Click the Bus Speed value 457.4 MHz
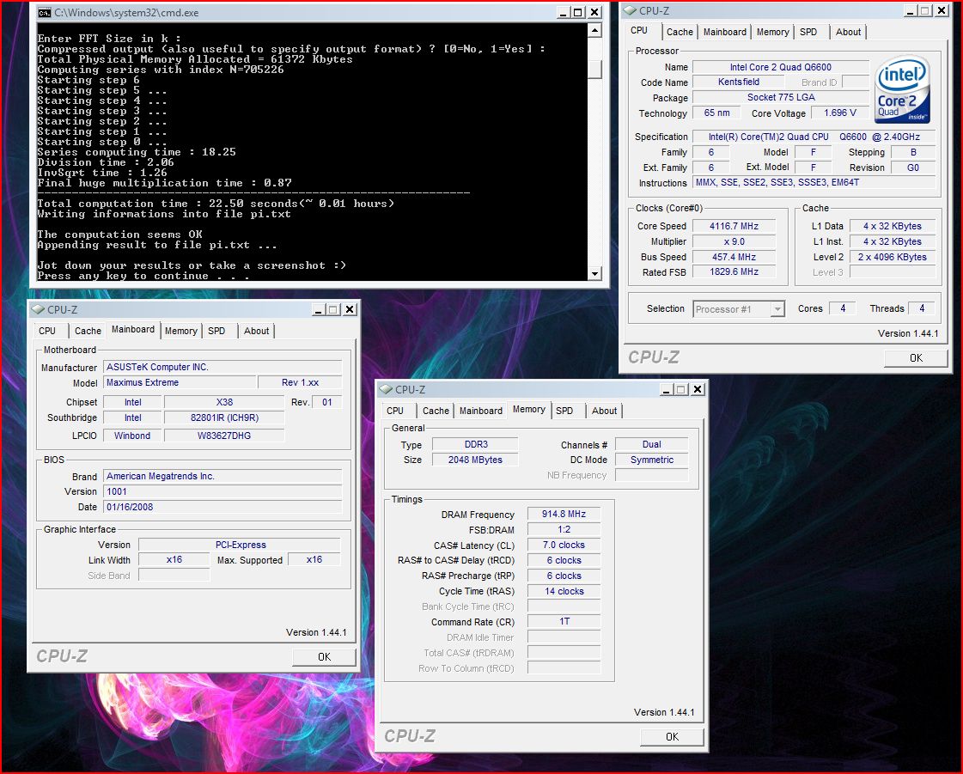 [x=734, y=257]
